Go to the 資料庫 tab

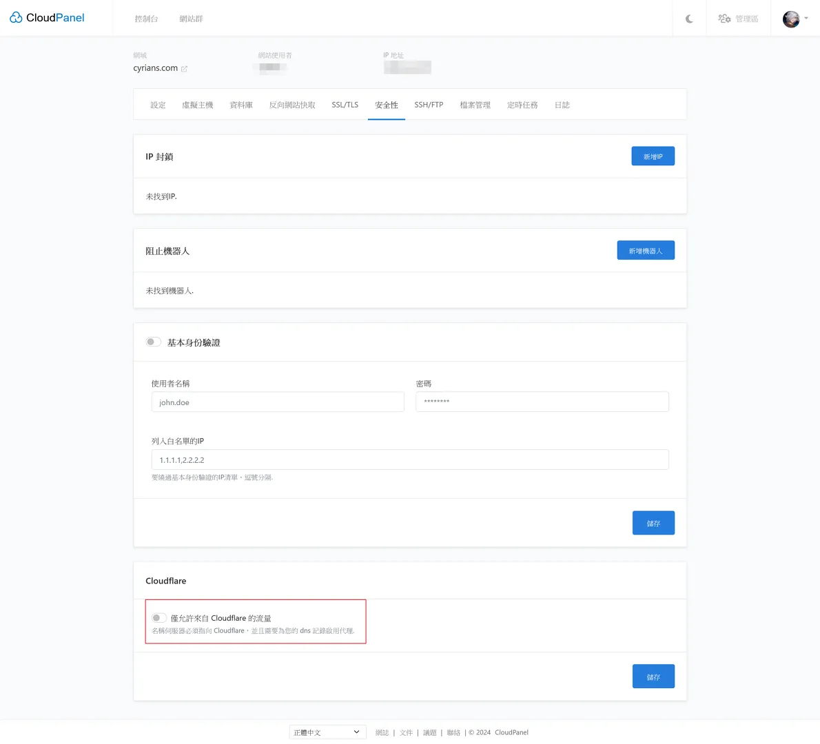[241, 105]
